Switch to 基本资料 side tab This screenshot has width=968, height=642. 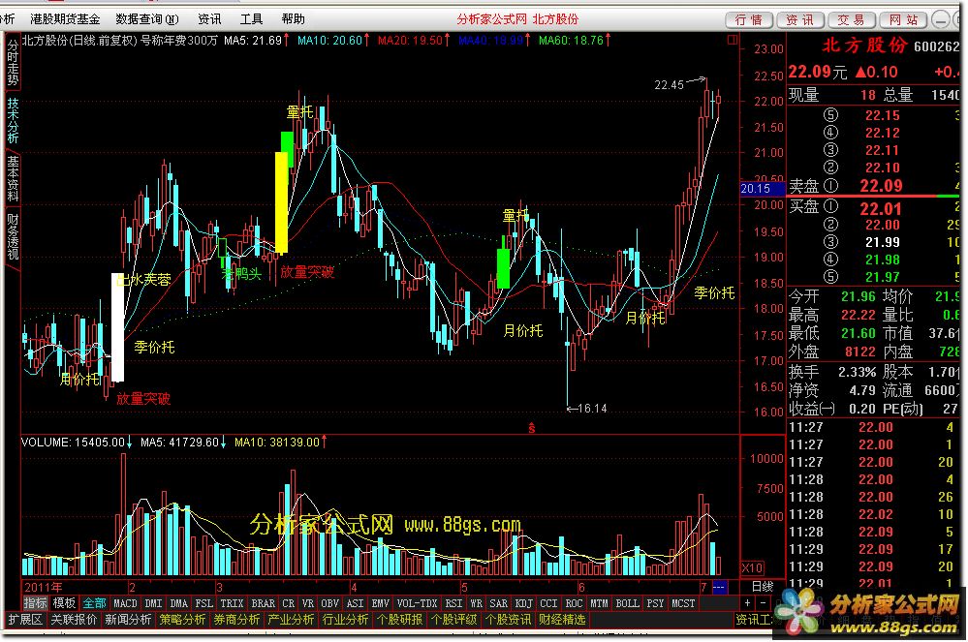coord(13,179)
